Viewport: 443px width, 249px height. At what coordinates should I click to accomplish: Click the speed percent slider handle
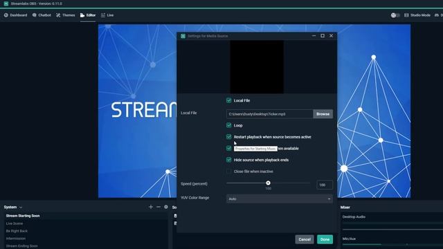tap(268, 183)
